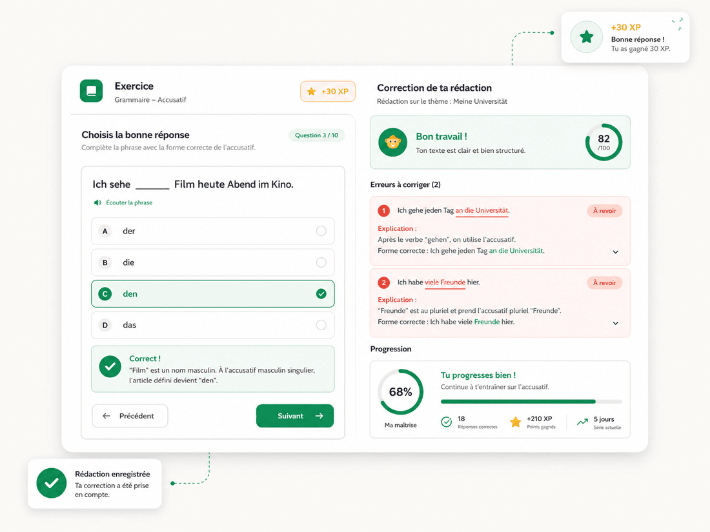Click the monkey avatar beside Bon travail
710x532 pixels.
[392, 143]
